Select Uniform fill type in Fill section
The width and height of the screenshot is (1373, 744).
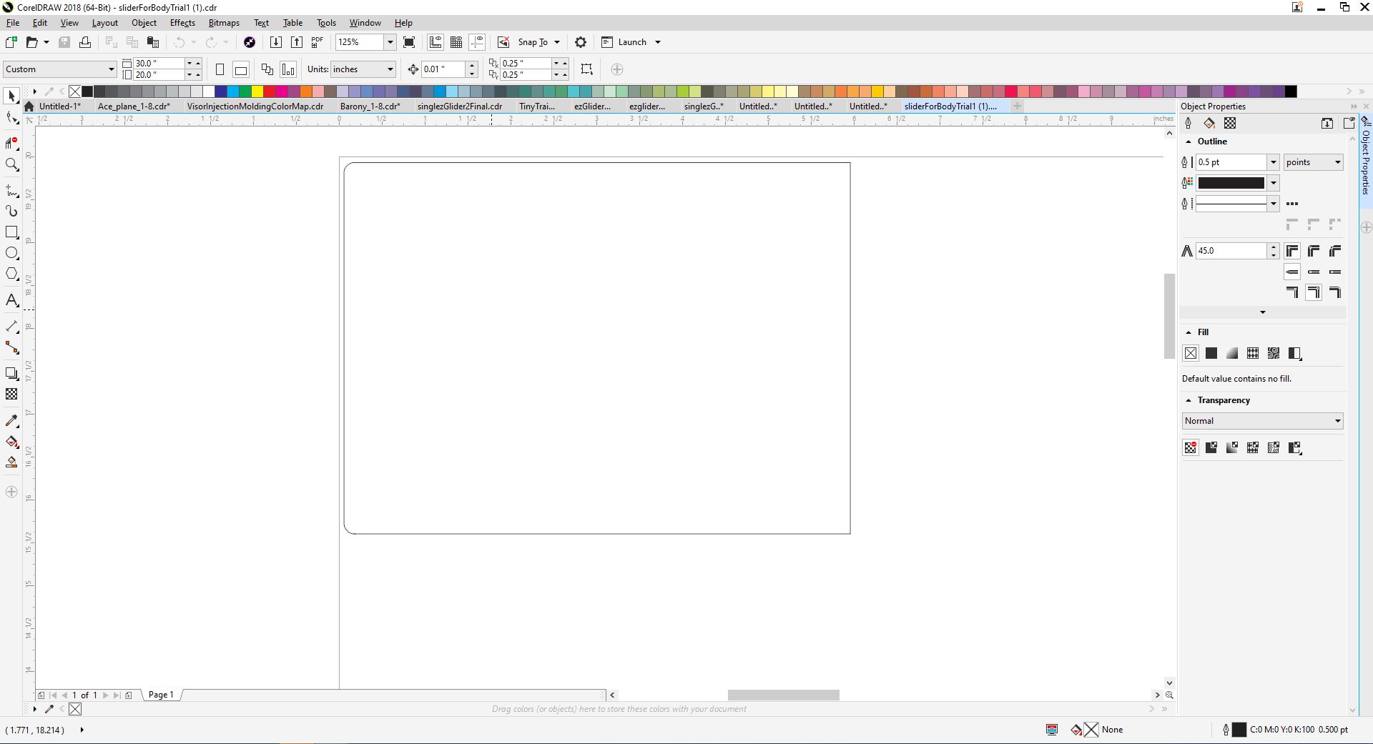pos(1211,353)
